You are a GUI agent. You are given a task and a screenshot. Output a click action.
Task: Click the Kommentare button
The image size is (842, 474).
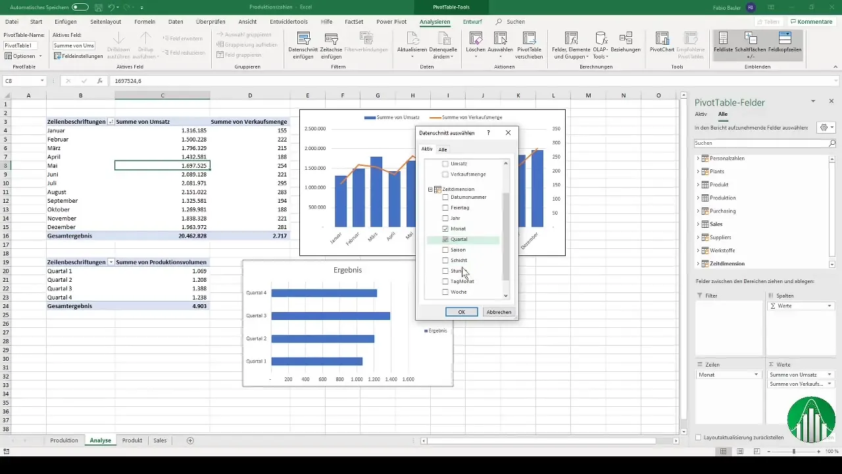[x=811, y=22]
